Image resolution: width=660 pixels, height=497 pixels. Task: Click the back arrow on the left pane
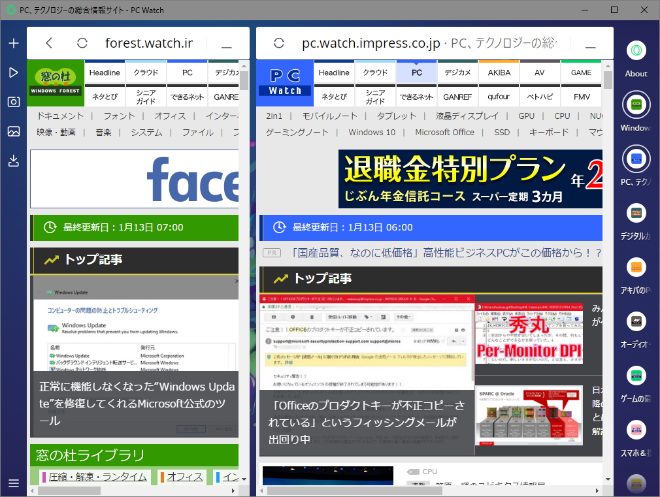click(x=50, y=42)
